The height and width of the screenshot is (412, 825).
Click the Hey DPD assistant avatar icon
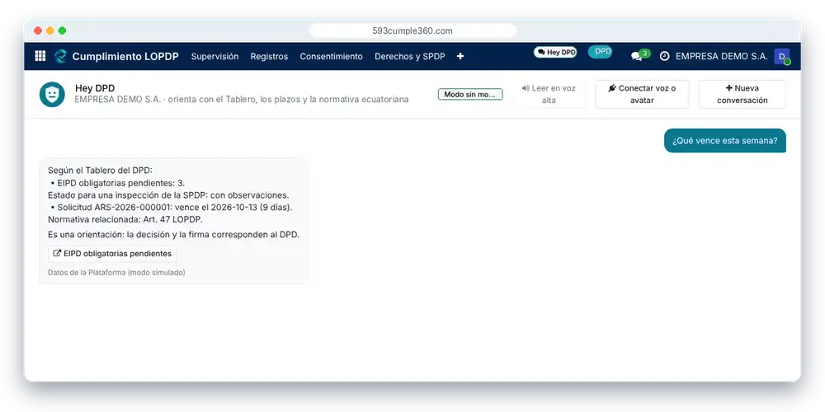[52, 94]
